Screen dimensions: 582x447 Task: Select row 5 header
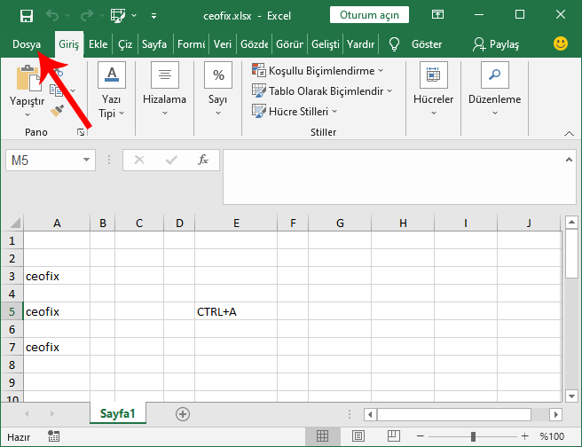[x=12, y=311]
